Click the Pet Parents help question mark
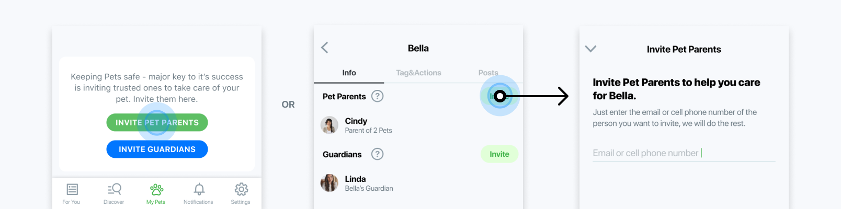Image resolution: width=841 pixels, height=209 pixels. (x=377, y=96)
